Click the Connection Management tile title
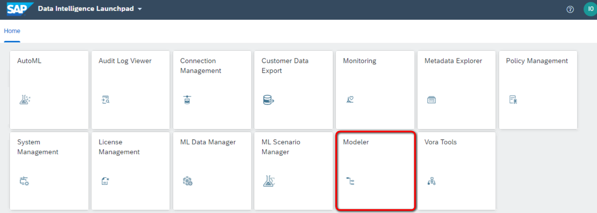This screenshot has width=597, height=213. [x=200, y=66]
